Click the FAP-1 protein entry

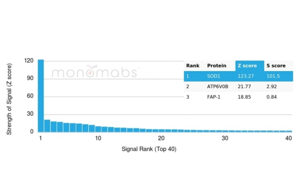click(214, 97)
